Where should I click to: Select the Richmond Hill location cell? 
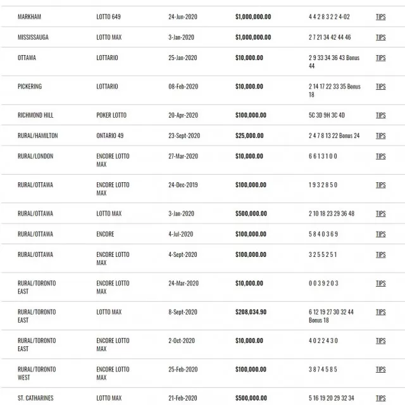[x=35, y=115]
